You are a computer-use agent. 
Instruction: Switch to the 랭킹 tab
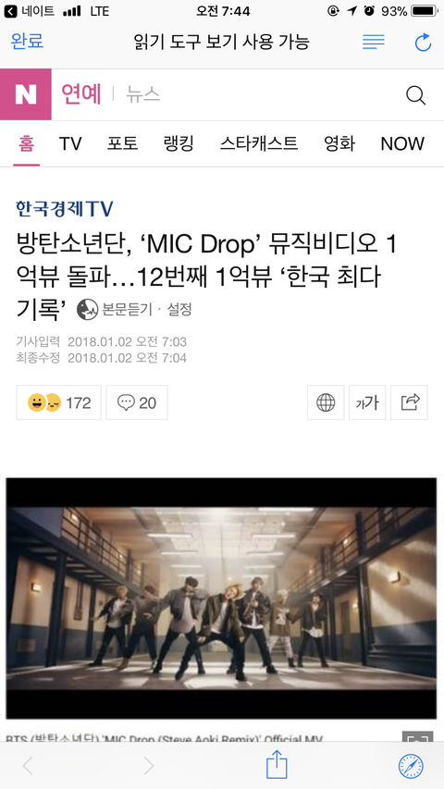click(179, 144)
